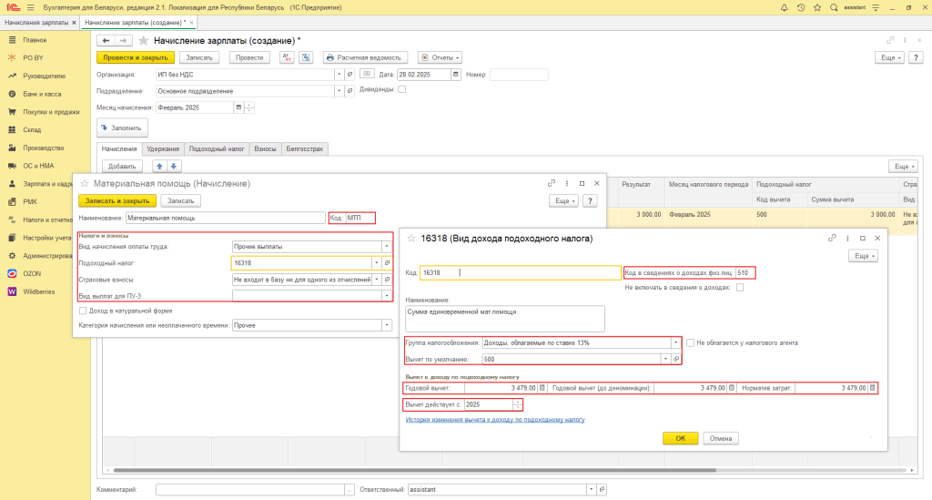Open calendar picker next to Дата field
This screenshot has width=932, height=500.
point(456,75)
